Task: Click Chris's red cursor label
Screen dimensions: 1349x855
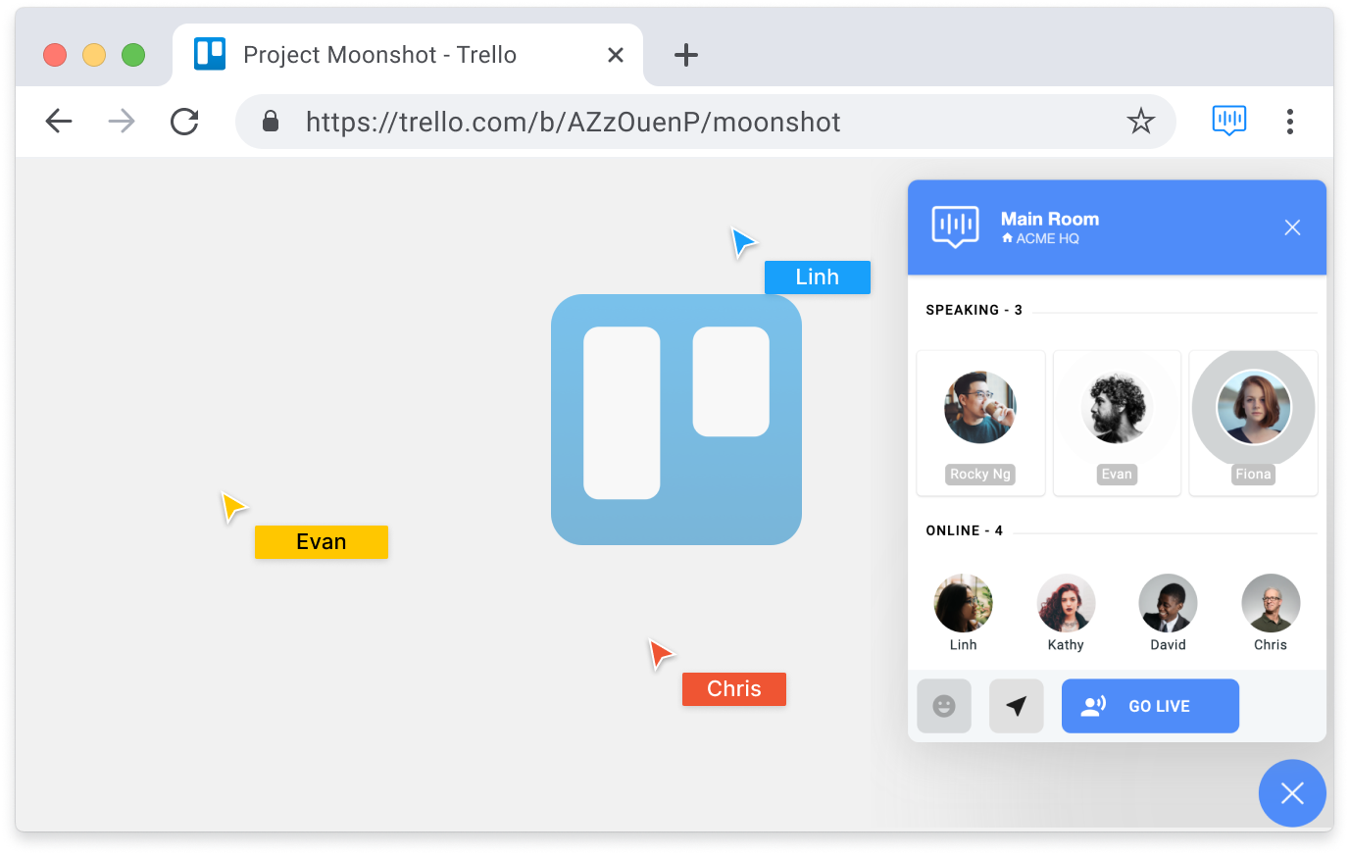Action: [734, 689]
